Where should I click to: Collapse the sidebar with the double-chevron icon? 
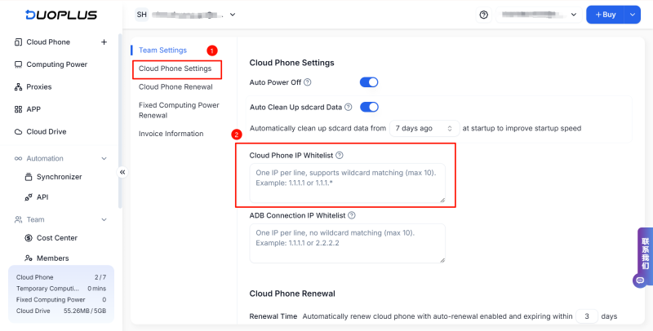coord(122,172)
